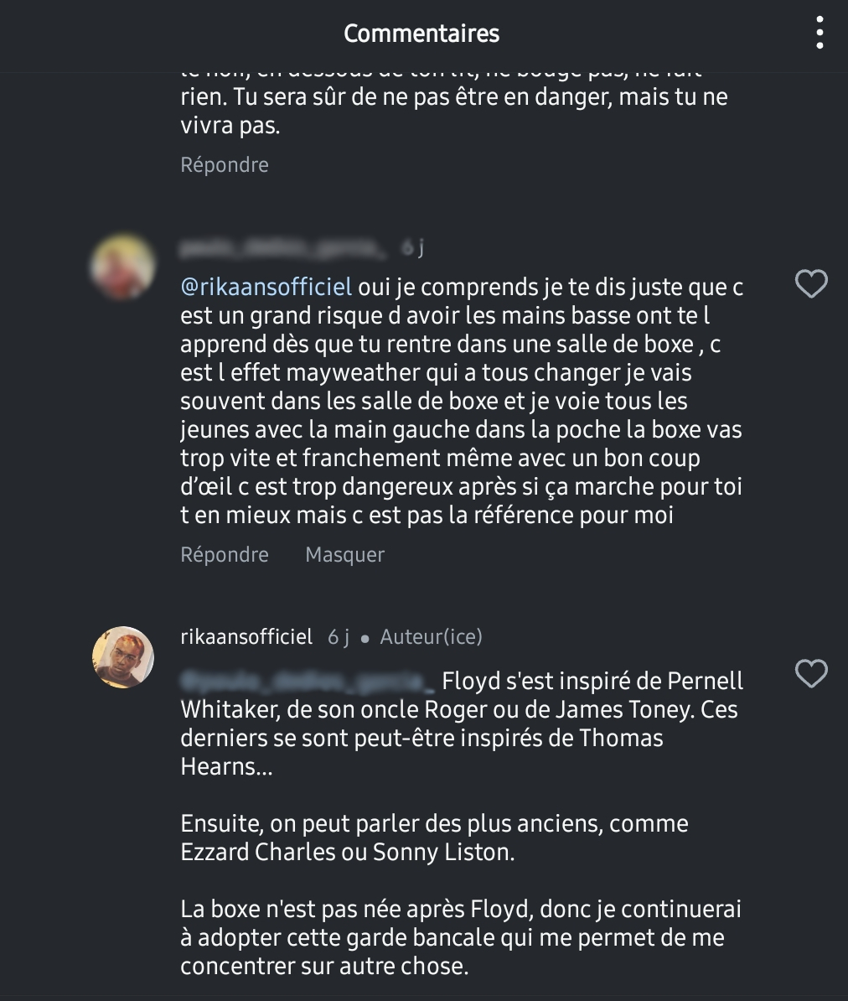The image size is (848, 1001).
Task: Tap the Commentaires header title
Action: [x=421, y=34]
